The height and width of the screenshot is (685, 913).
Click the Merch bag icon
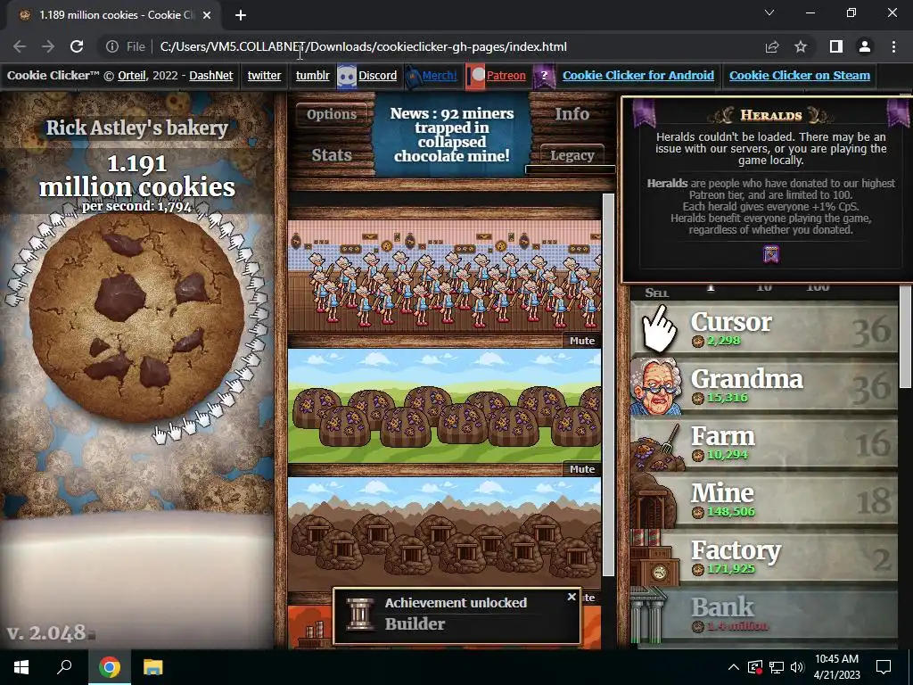click(413, 77)
